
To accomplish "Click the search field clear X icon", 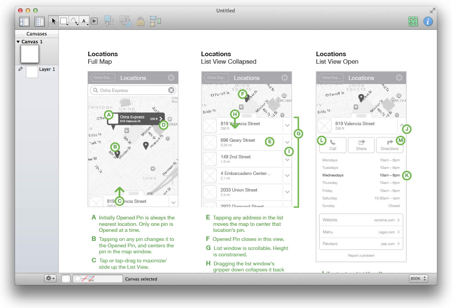I will (x=171, y=90).
